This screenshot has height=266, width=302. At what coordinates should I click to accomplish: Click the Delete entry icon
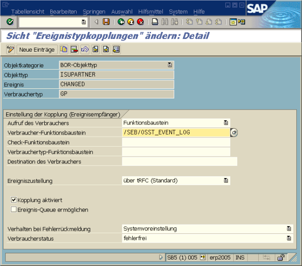click(74, 49)
